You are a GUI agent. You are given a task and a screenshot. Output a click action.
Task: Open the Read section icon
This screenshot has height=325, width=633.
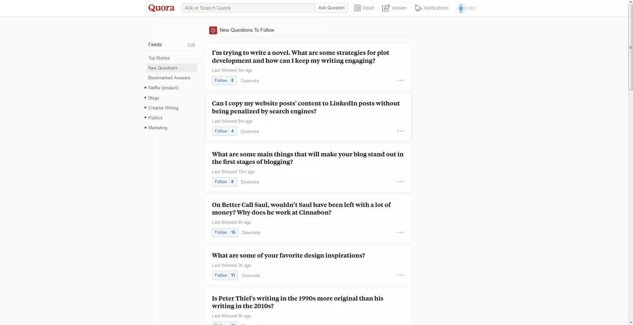(x=357, y=8)
